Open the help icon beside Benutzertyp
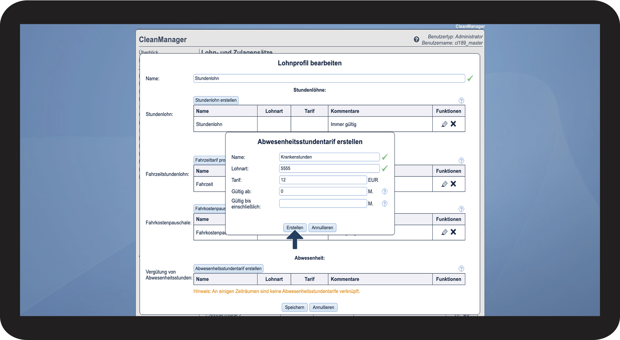Screen dimensions: 620x340 pyautogui.click(x=416, y=40)
